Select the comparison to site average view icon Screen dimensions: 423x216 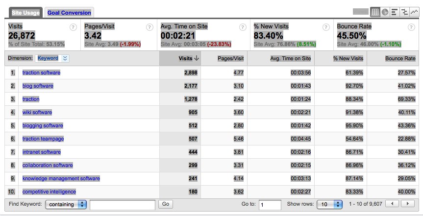(404, 12)
